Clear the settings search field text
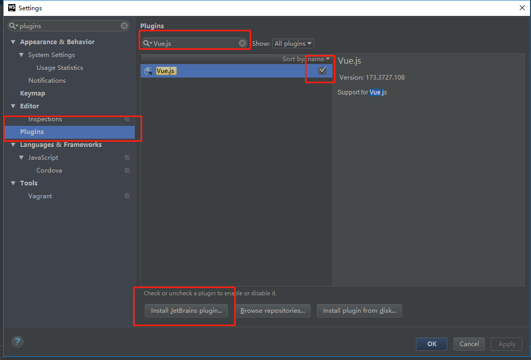The width and height of the screenshot is (531, 360). click(124, 26)
